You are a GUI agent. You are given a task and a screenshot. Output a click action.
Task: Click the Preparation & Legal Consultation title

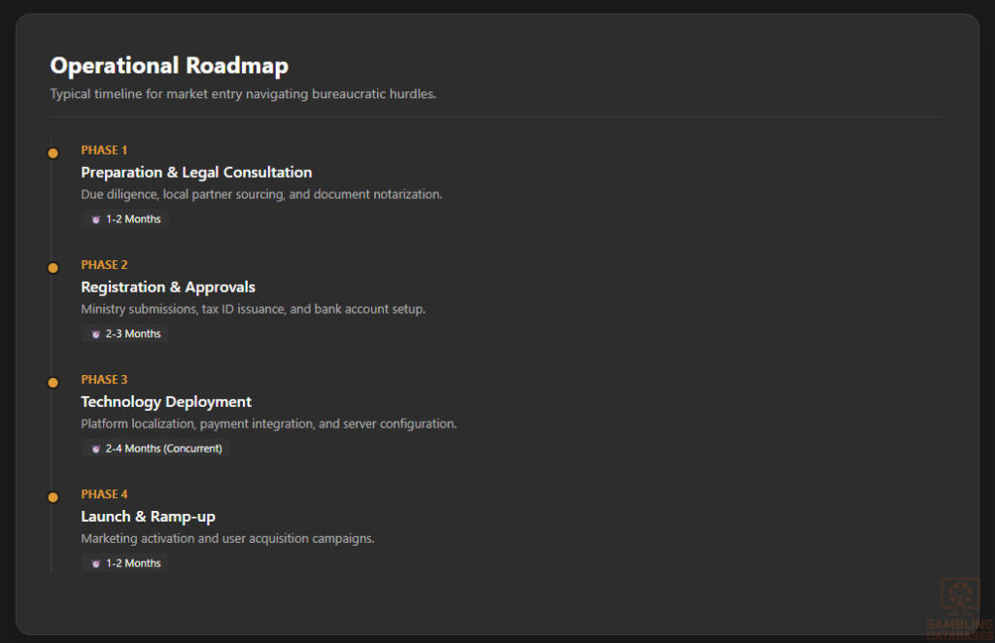point(196,172)
